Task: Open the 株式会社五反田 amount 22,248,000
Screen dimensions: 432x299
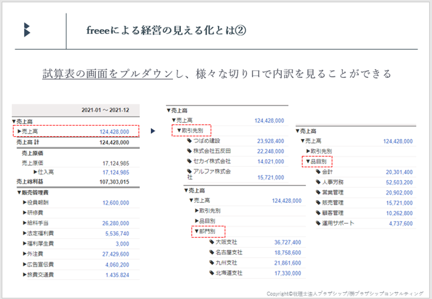Action: [x=271, y=151]
